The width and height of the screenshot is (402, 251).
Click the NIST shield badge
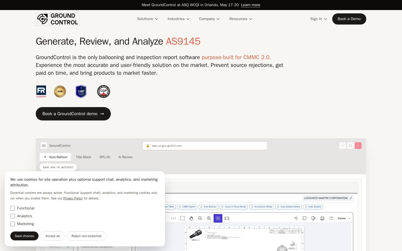81,91
